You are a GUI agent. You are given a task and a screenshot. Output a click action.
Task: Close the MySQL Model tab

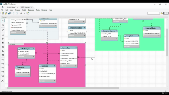[18, 7]
